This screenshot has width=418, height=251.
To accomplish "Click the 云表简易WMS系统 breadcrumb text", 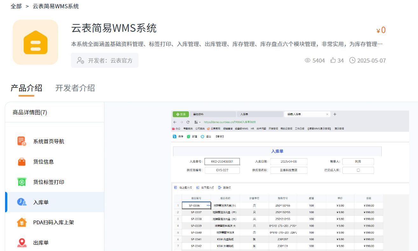I will click(56, 6).
